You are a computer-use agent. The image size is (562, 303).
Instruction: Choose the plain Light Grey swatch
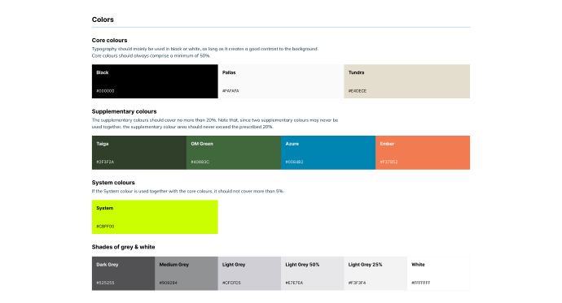click(x=249, y=273)
